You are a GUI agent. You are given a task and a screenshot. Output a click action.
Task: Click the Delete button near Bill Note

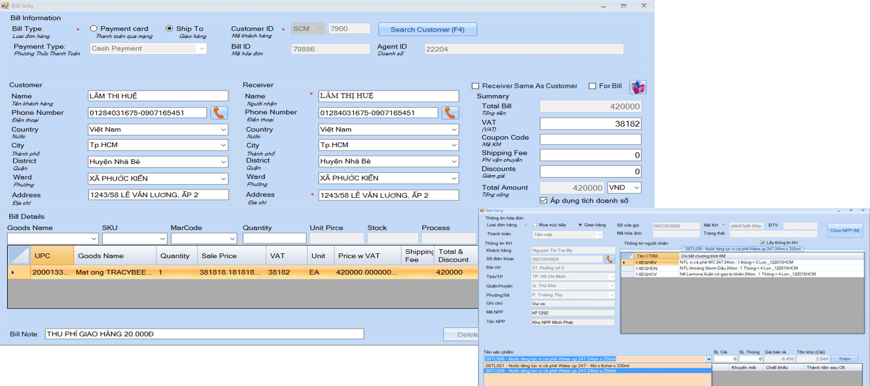pyautogui.click(x=461, y=334)
